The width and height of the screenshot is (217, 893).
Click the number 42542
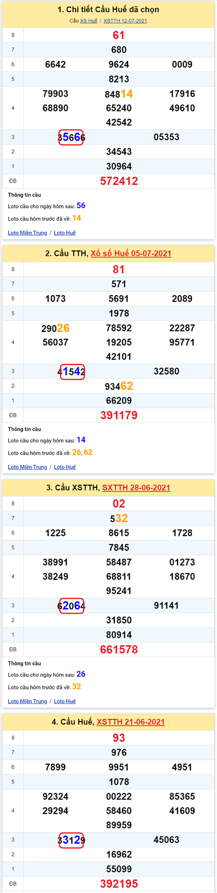pos(119,123)
